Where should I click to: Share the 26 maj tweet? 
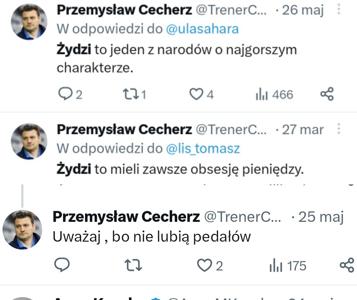coord(327,94)
